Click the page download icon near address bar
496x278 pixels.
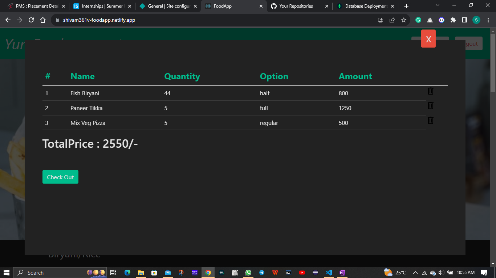(x=380, y=20)
